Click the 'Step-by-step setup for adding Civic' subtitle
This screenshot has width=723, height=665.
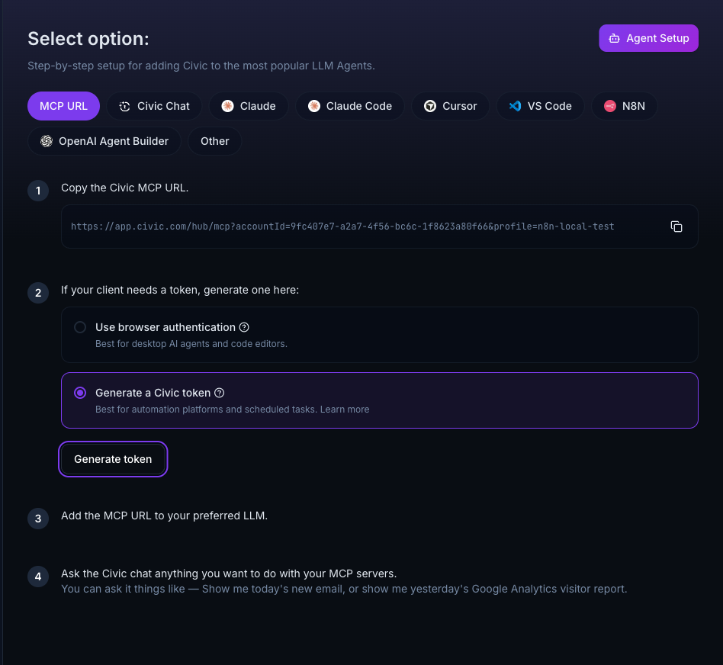[201, 66]
